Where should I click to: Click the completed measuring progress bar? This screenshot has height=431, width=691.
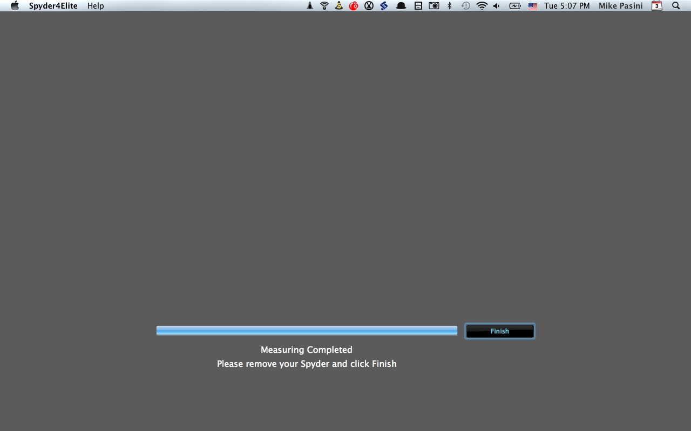[x=307, y=330]
